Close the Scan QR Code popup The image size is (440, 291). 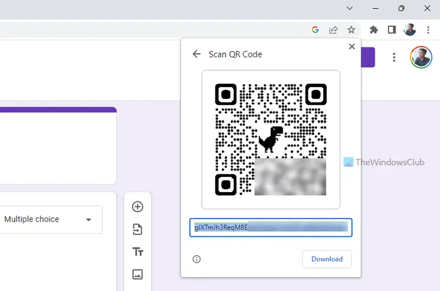tap(351, 47)
